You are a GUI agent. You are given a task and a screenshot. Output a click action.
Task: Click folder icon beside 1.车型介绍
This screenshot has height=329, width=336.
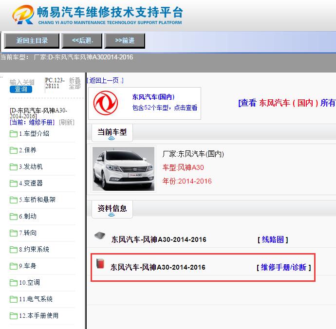[x=14, y=134]
